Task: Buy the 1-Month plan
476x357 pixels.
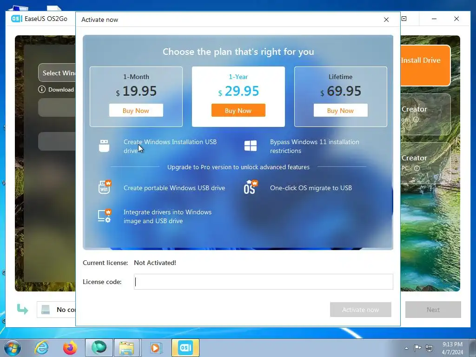Action: [136, 111]
